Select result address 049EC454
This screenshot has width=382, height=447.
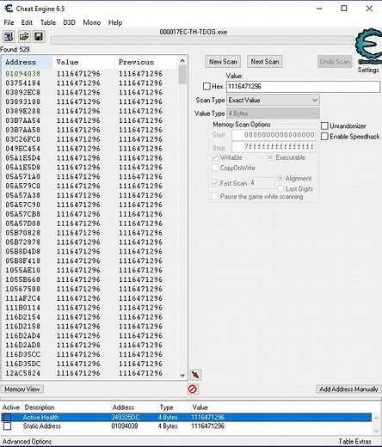click(x=23, y=149)
